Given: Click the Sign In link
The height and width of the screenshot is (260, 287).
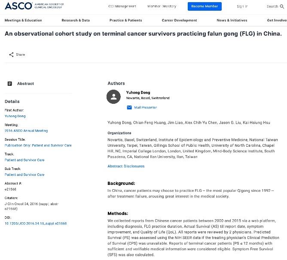Looking at the screenshot, I should click(242, 6).
